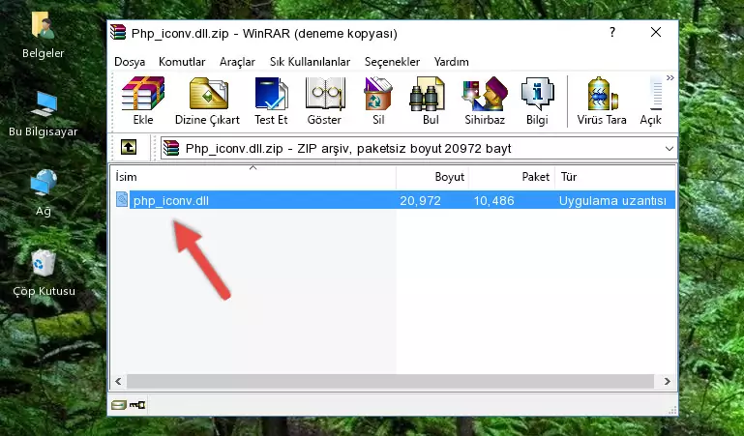744x436 pixels.
Task: Go up one folder level
Action: click(x=129, y=147)
